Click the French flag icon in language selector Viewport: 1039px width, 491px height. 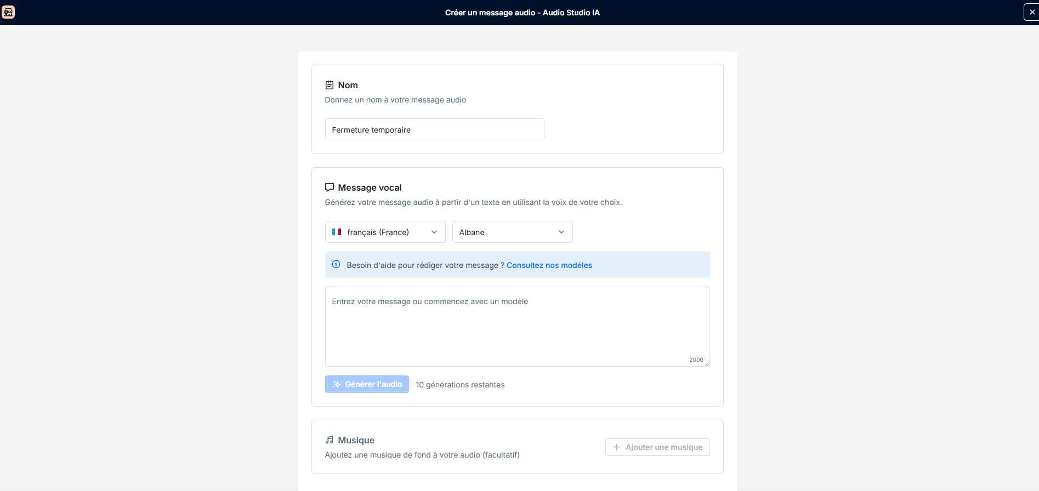pyautogui.click(x=337, y=232)
